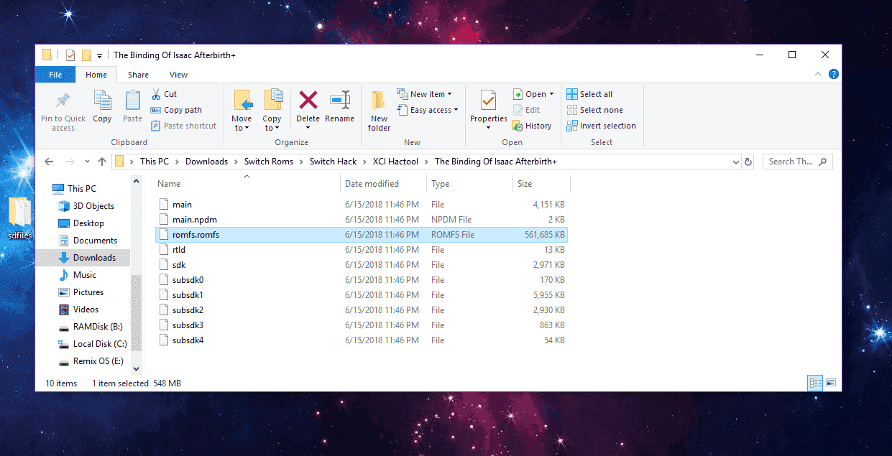The image size is (892, 456).
Task: Navigate back with the left arrow
Action: [x=49, y=162]
